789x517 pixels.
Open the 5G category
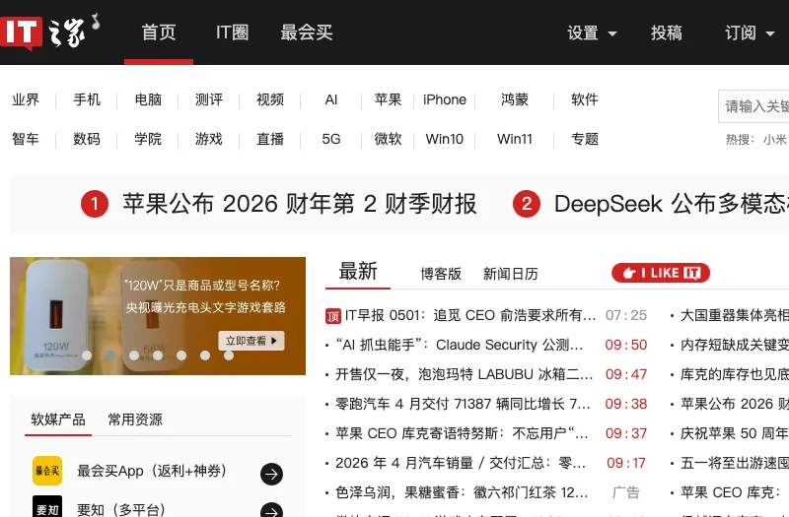point(331,139)
